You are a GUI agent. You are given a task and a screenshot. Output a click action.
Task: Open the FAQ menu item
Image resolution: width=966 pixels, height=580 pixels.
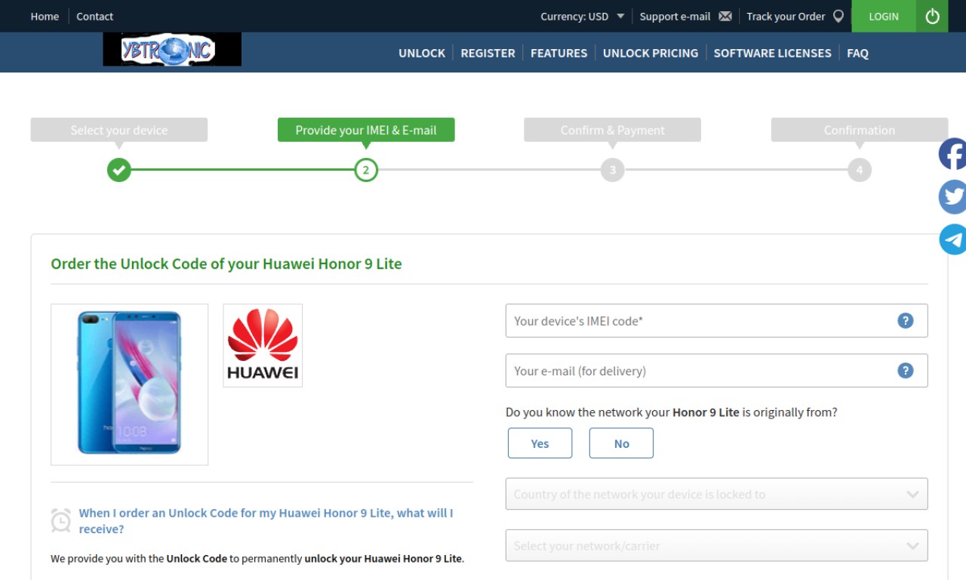point(857,53)
